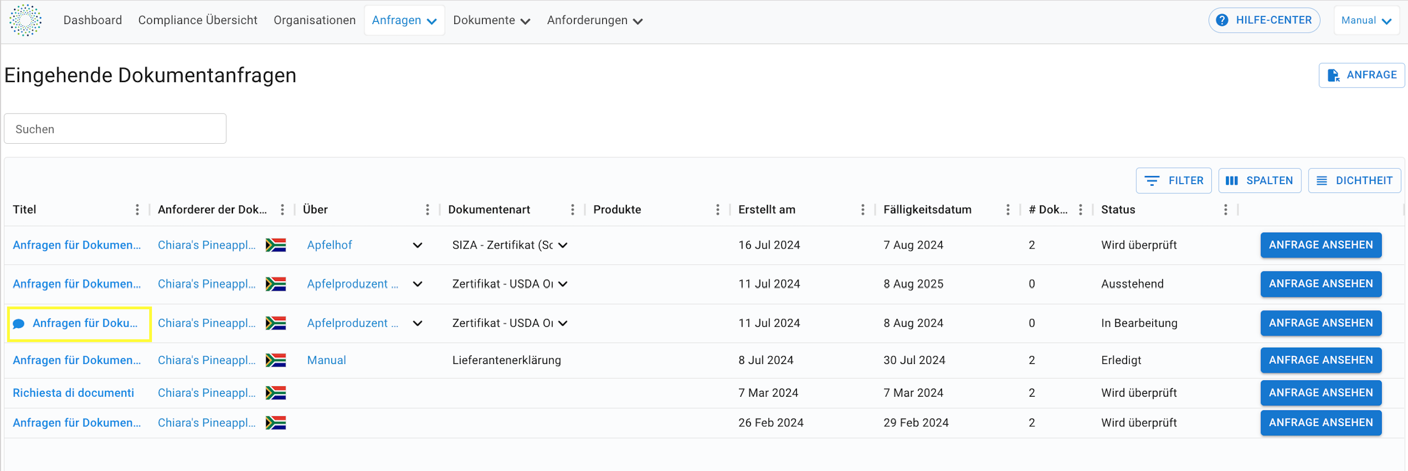This screenshot has width=1408, height=471.
Task: Change table DICHTHEIT setting
Action: (x=1354, y=181)
